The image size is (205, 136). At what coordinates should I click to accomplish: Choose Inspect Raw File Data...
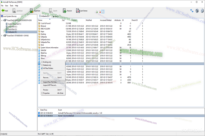pyautogui.click(x=53, y=82)
